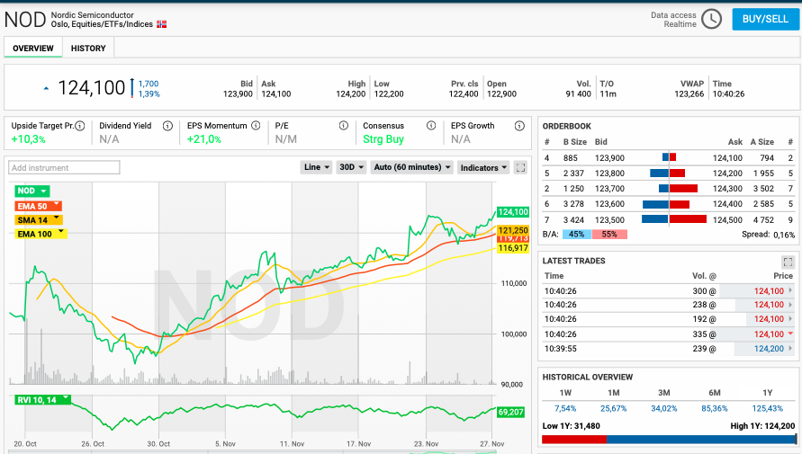Click the Data access clock icon
Image resolution: width=802 pixels, height=454 pixels.
(711, 20)
